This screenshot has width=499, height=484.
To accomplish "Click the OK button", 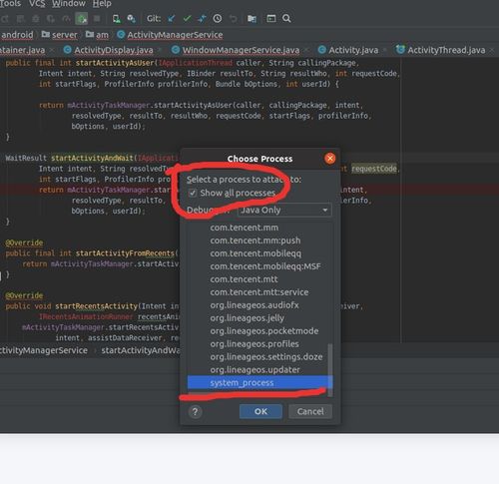I will click(x=260, y=411).
